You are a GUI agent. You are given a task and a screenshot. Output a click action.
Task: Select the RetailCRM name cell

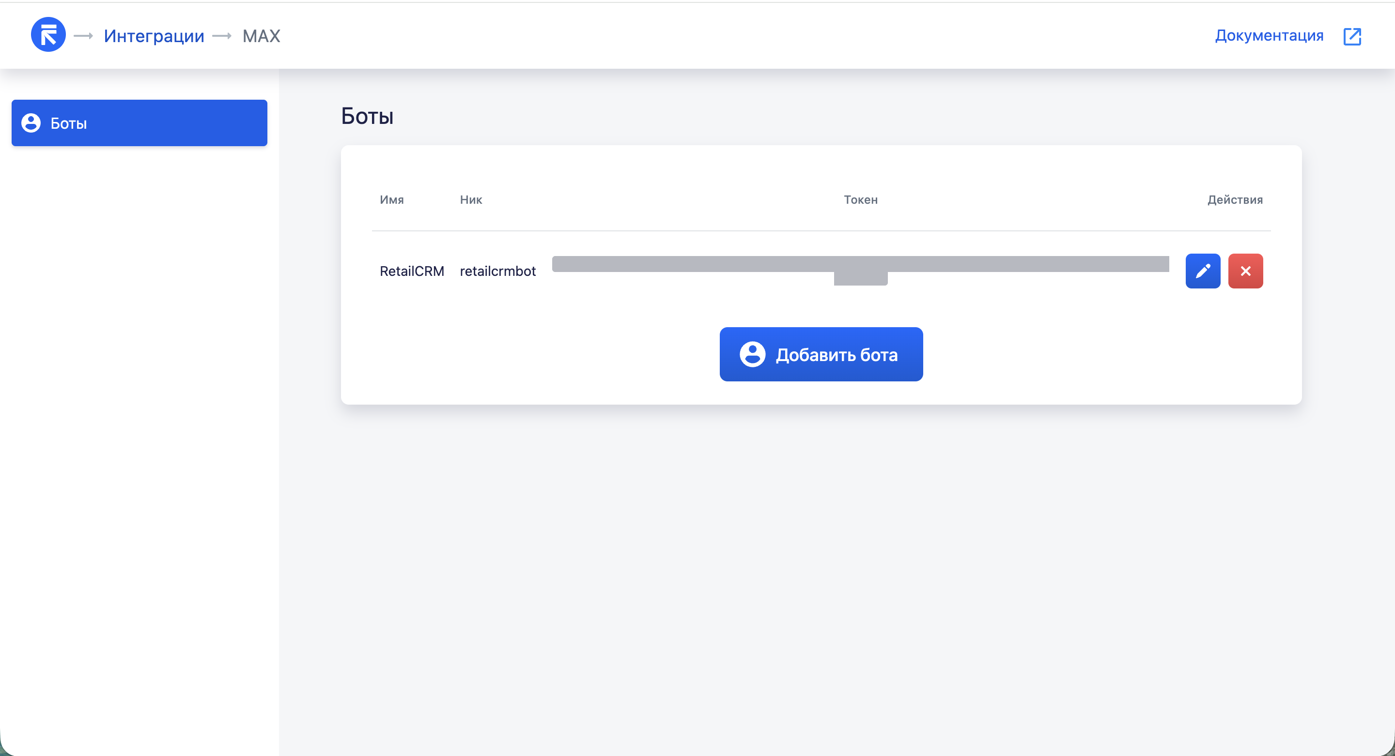(412, 271)
